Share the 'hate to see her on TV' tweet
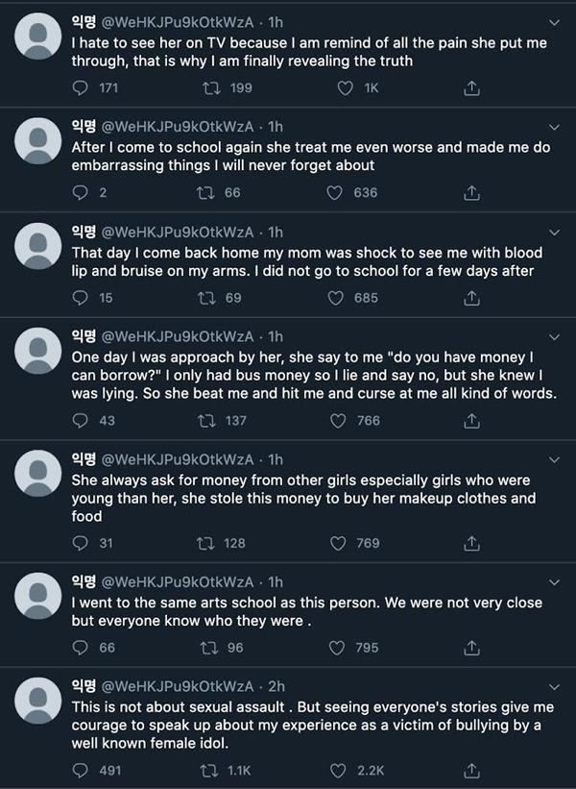This screenshot has width=576, height=789. pos(470,87)
